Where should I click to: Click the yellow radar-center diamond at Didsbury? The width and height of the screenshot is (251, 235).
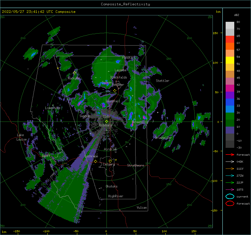(x=107, y=122)
